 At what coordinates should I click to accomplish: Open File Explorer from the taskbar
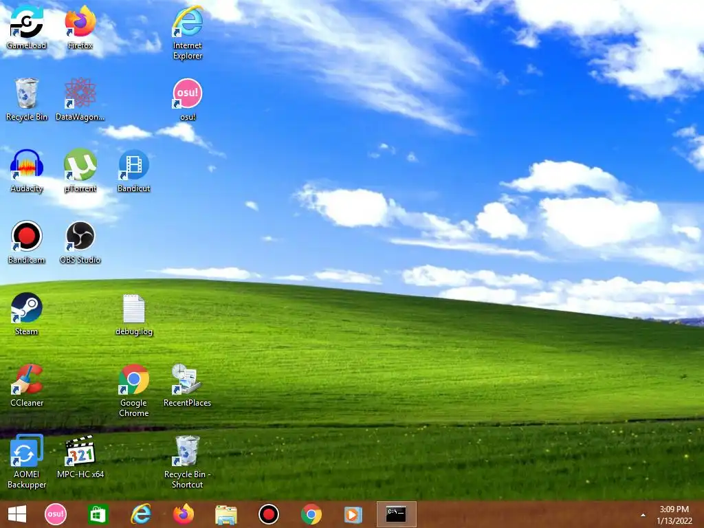pyautogui.click(x=225, y=514)
